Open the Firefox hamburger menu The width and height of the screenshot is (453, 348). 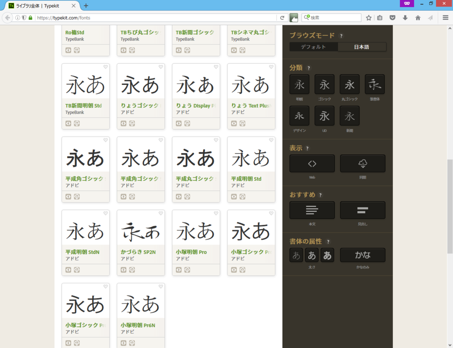coord(445,18)
